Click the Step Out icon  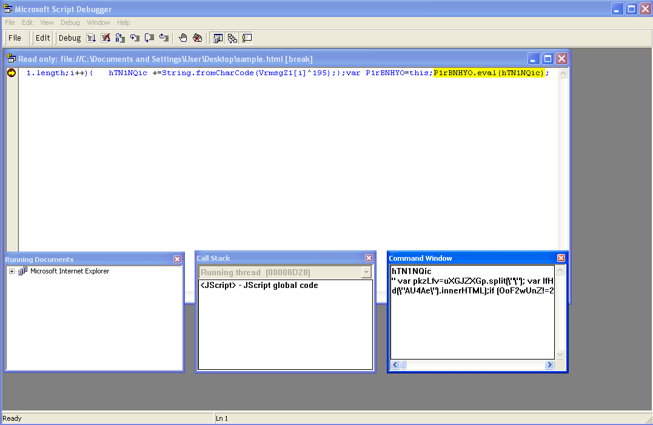164,38
